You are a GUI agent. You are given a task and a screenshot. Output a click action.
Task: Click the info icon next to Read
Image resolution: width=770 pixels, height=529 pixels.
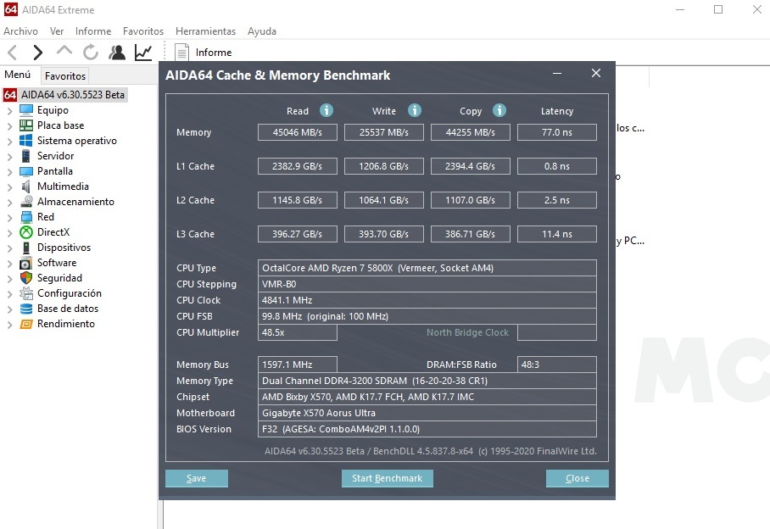pyautogui.click(x=326, y=111)
